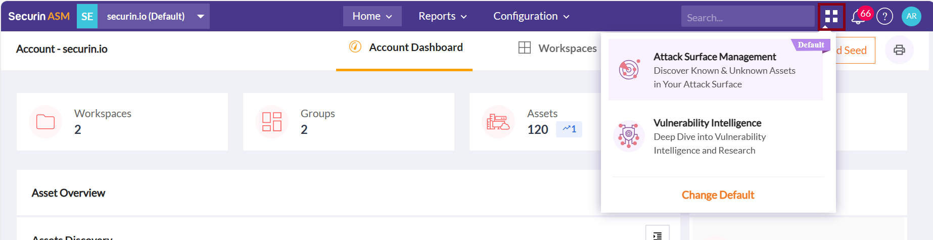
Task: Click the Securin ASM logo
Action: pyautogui.click(x=39, y=16)
